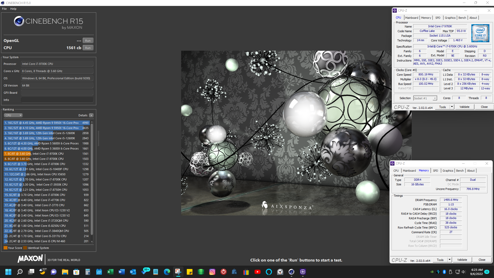494x278 pixels.
Task: Select ranking row 11 Xeon X5650
Action: coord(47,174)
